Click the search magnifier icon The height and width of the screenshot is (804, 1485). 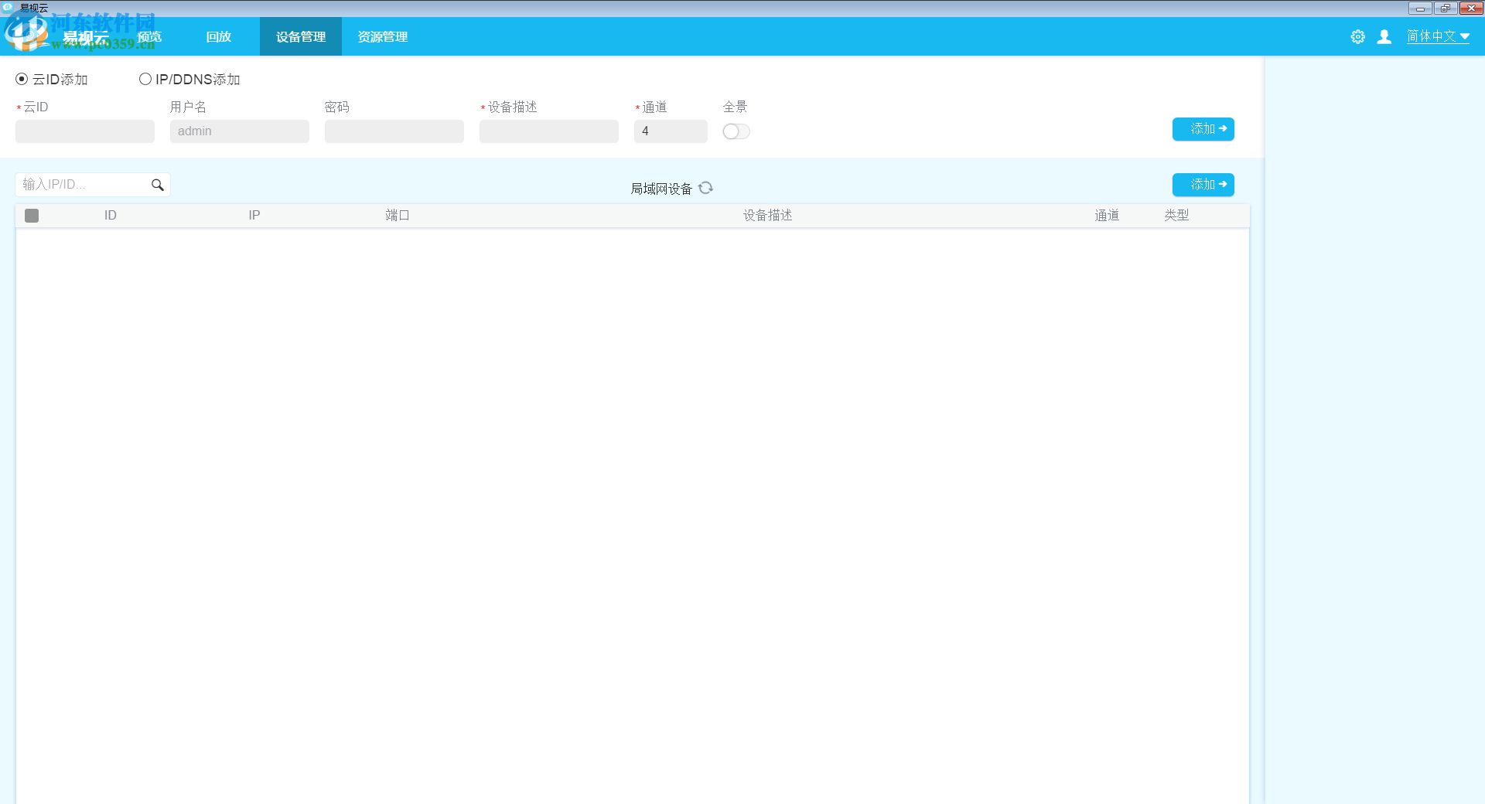pyautogui.click(x=158, y=185)
